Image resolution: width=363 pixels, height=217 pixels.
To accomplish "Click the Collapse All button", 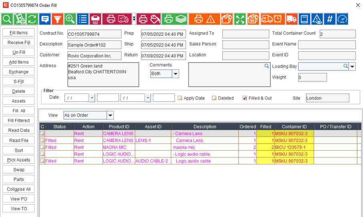I will coord(18,189).
